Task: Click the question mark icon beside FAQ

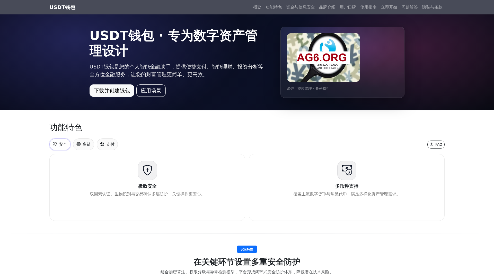Action: point(431,144)
